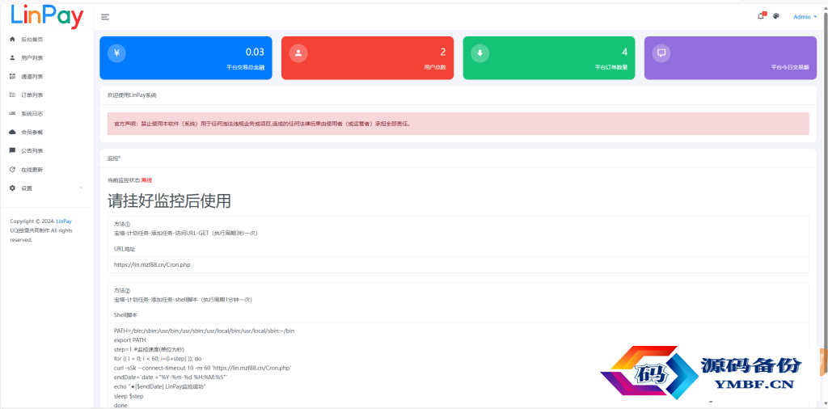Screen dimensions: 828x409
Task: Click the 平台今日交易额 label
Action: [x=790, y=68]
